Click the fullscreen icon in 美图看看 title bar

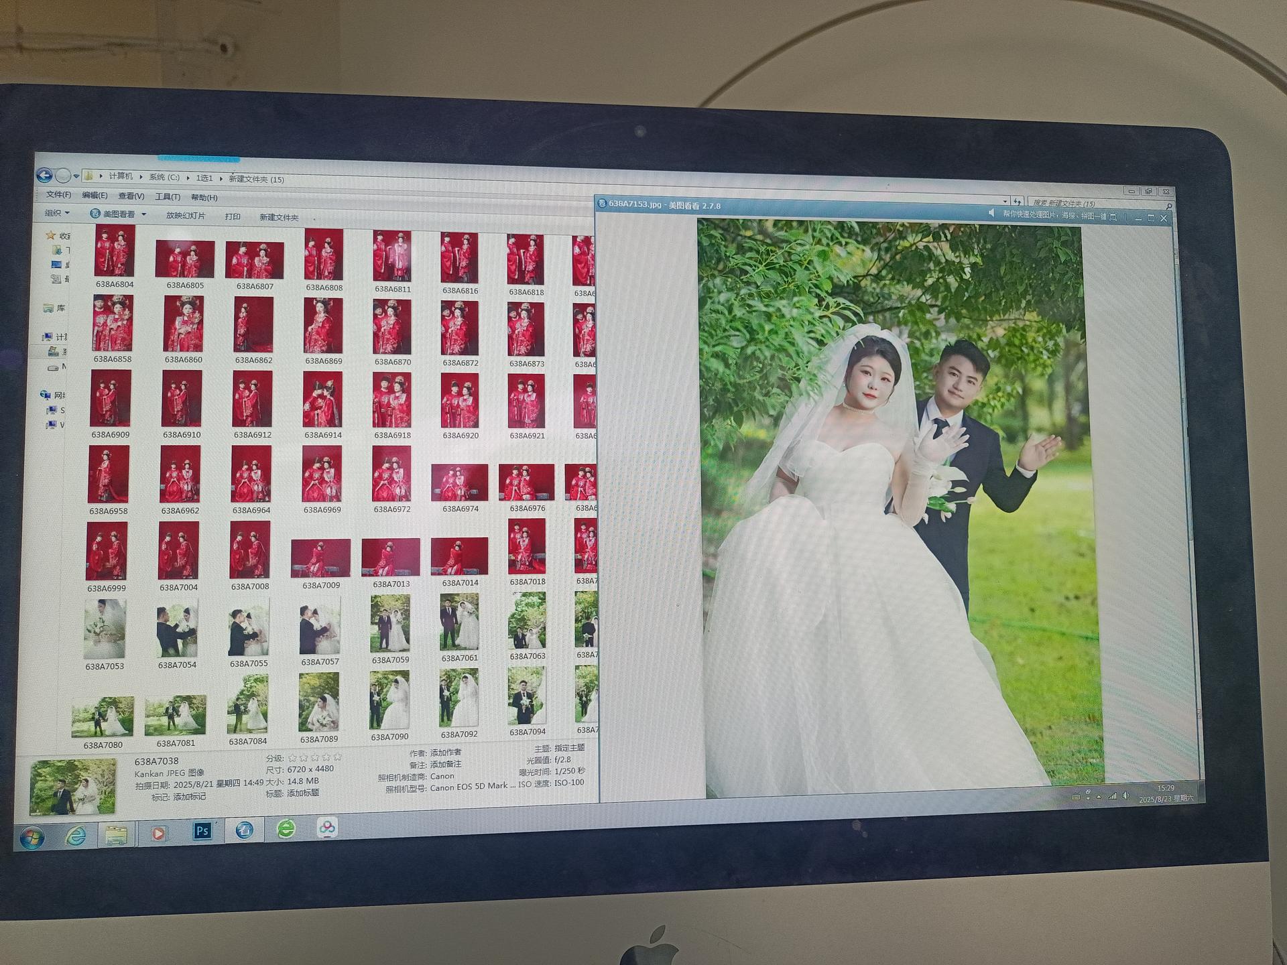click(1113, 216)
